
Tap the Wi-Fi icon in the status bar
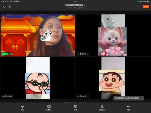pos(141,2)
